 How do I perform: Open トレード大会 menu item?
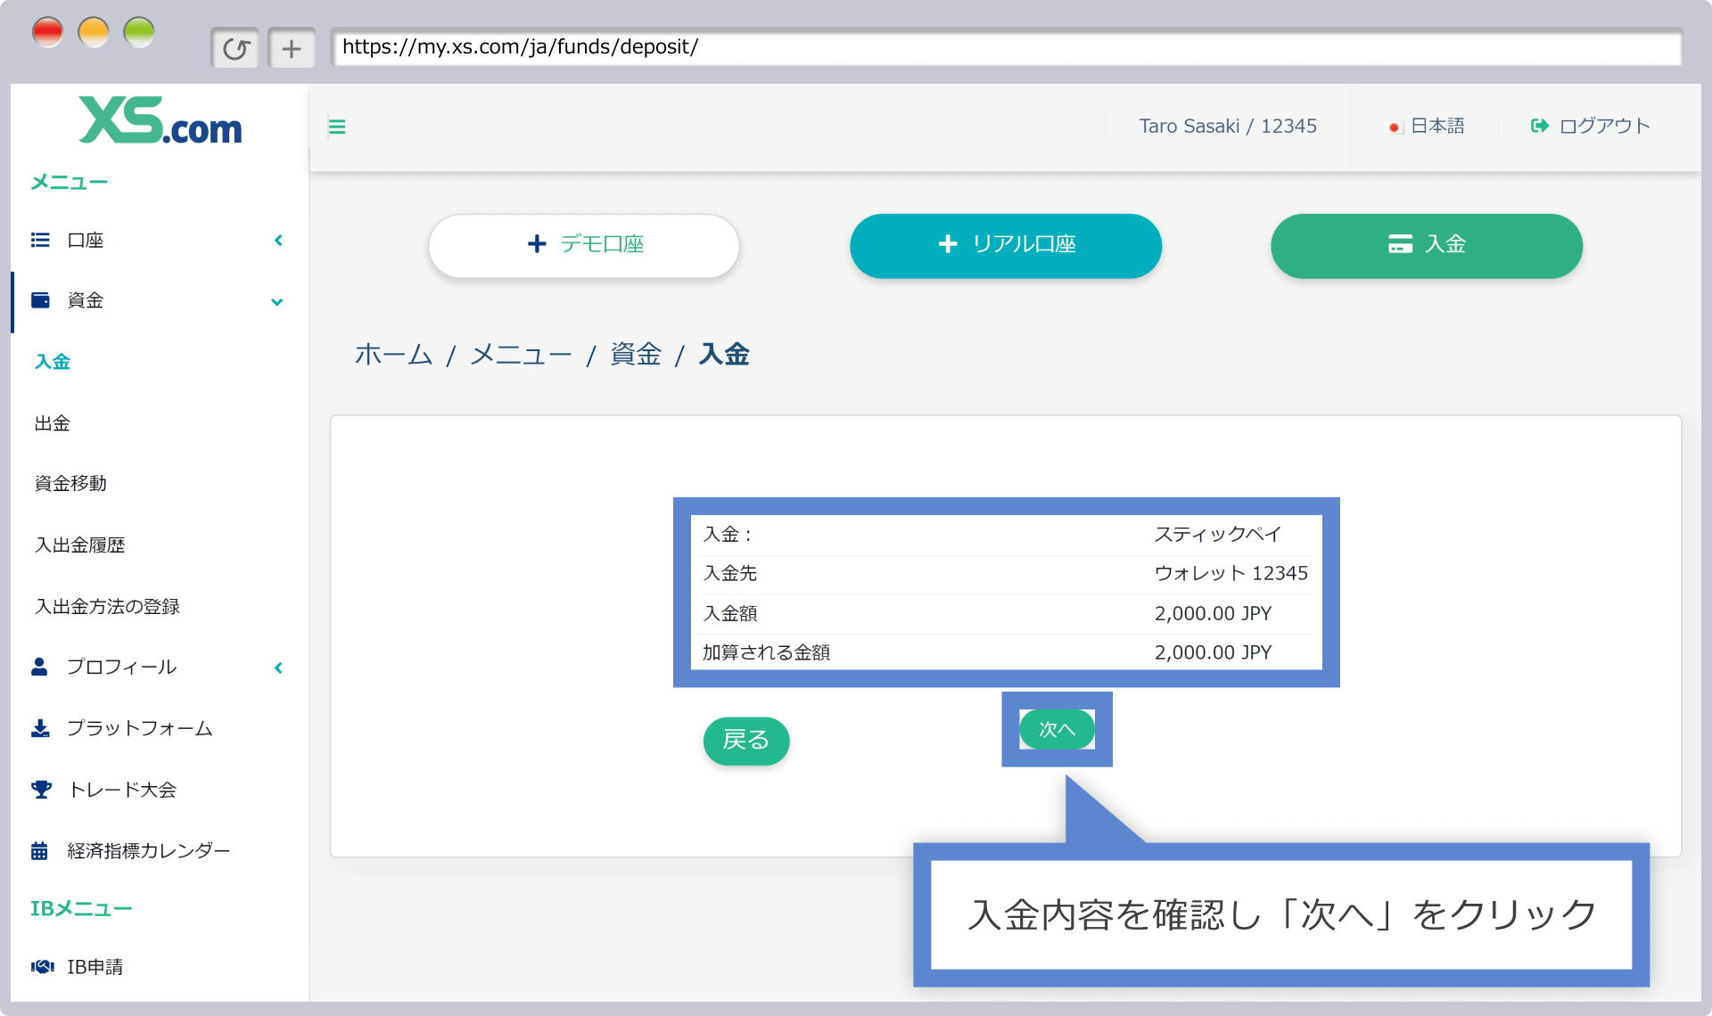click(x=122, y=790)
